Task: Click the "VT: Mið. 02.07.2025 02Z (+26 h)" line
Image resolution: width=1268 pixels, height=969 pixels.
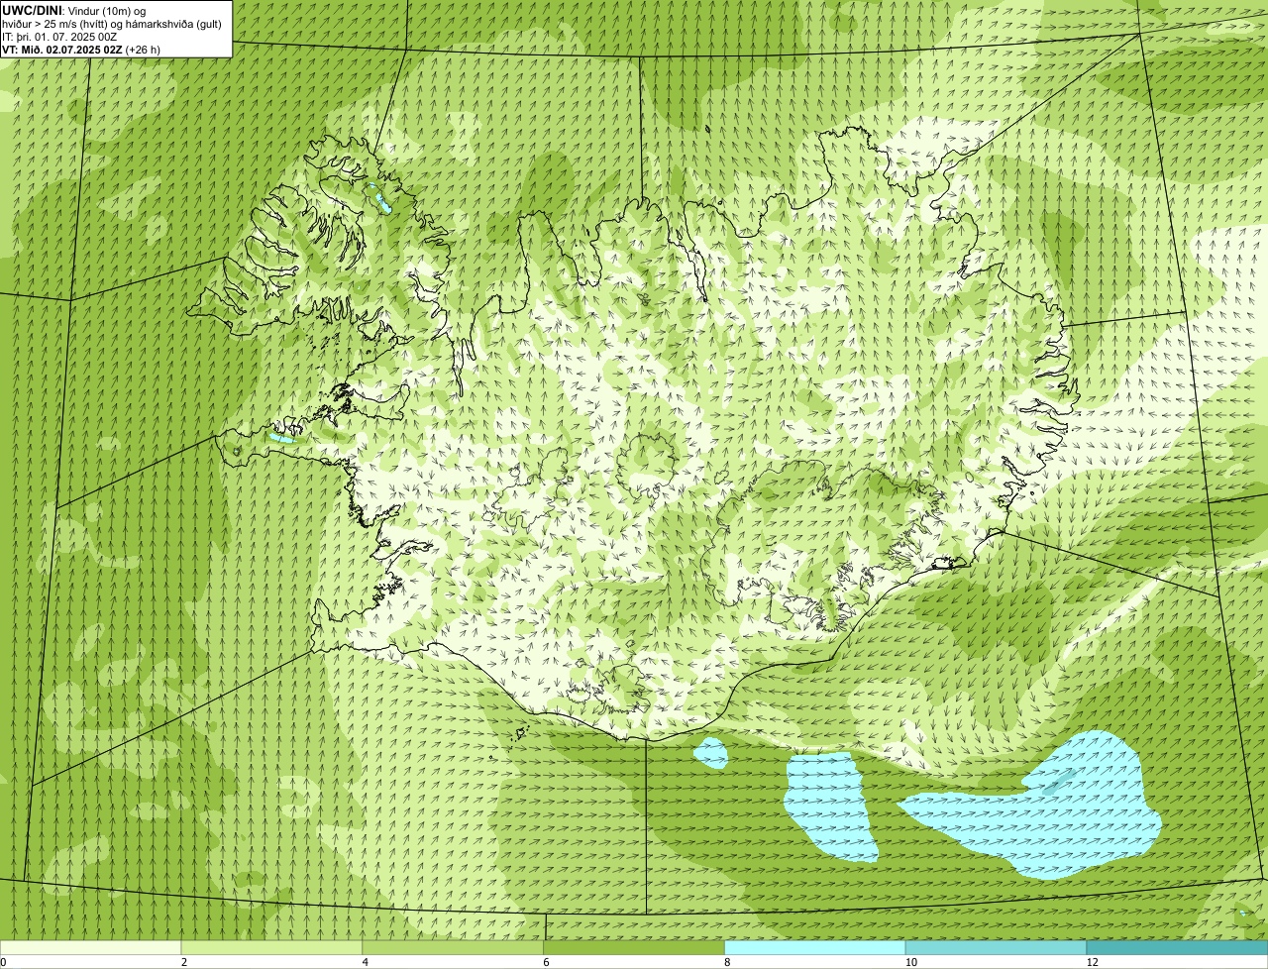Action: coord(81,49)
